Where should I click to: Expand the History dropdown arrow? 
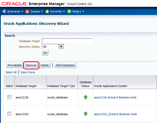pyautogui.click(x=83, y=11)
